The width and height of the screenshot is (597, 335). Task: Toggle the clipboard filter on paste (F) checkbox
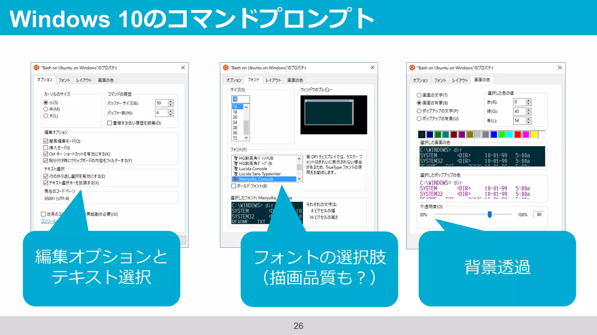tap(46, 161)
